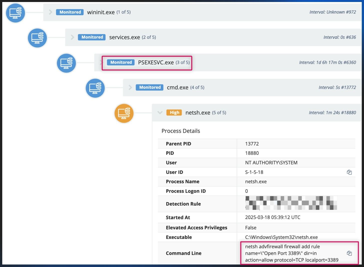
Task: Click the User ID value S-1-5-18
Action: 254,172
